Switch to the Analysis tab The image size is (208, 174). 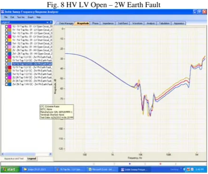coord(150,24)
